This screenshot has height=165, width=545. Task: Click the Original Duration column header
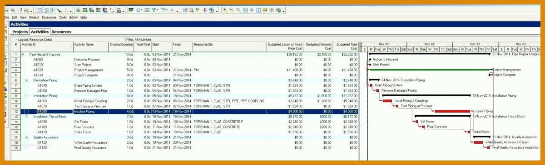point(121,47)
